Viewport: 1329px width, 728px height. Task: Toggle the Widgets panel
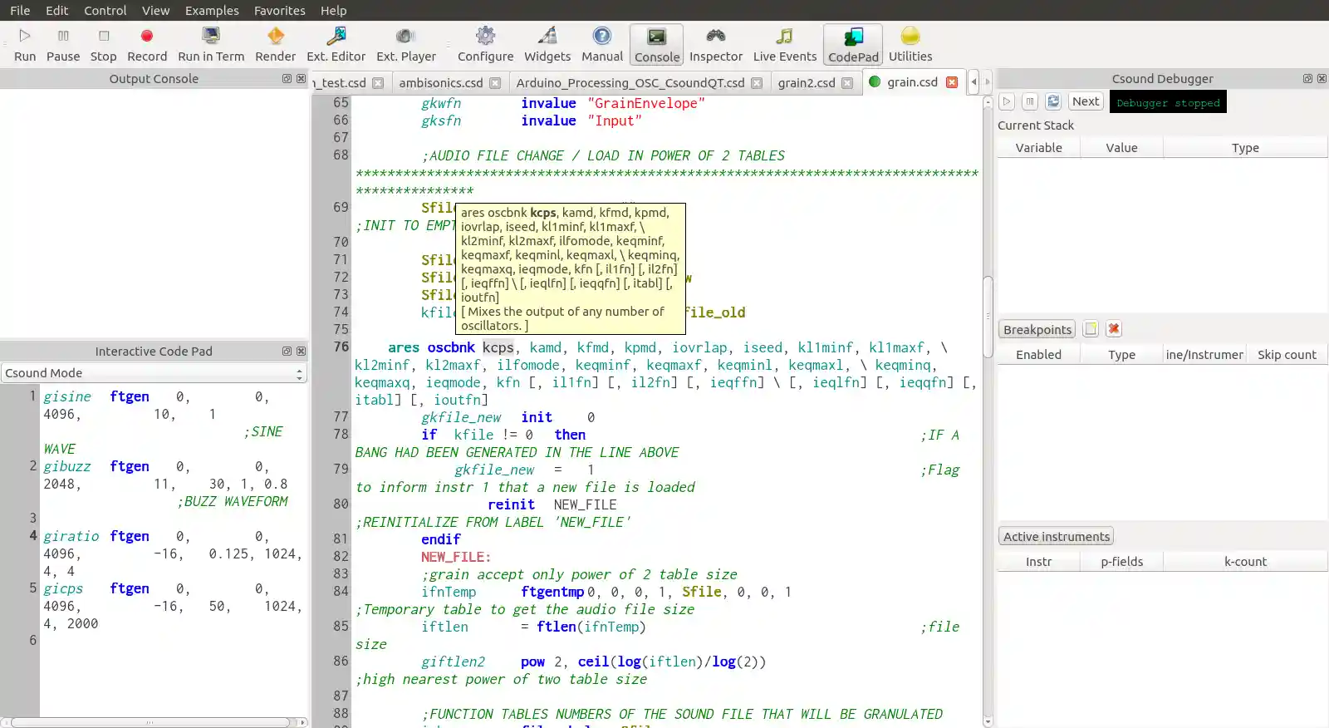[x=547, y=45]
